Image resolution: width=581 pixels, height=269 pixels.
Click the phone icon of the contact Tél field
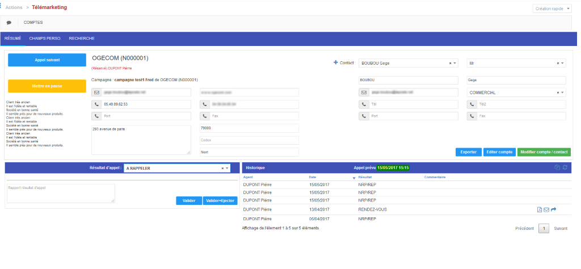click(364, 104)
